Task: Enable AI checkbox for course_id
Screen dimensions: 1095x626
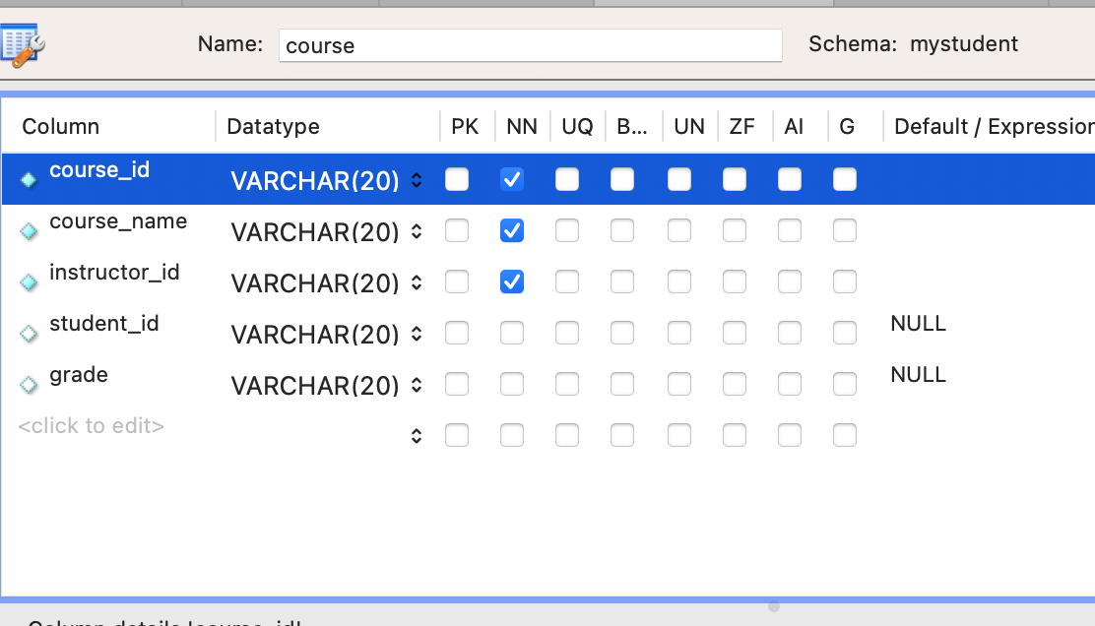Action: [x=790, y=179]
